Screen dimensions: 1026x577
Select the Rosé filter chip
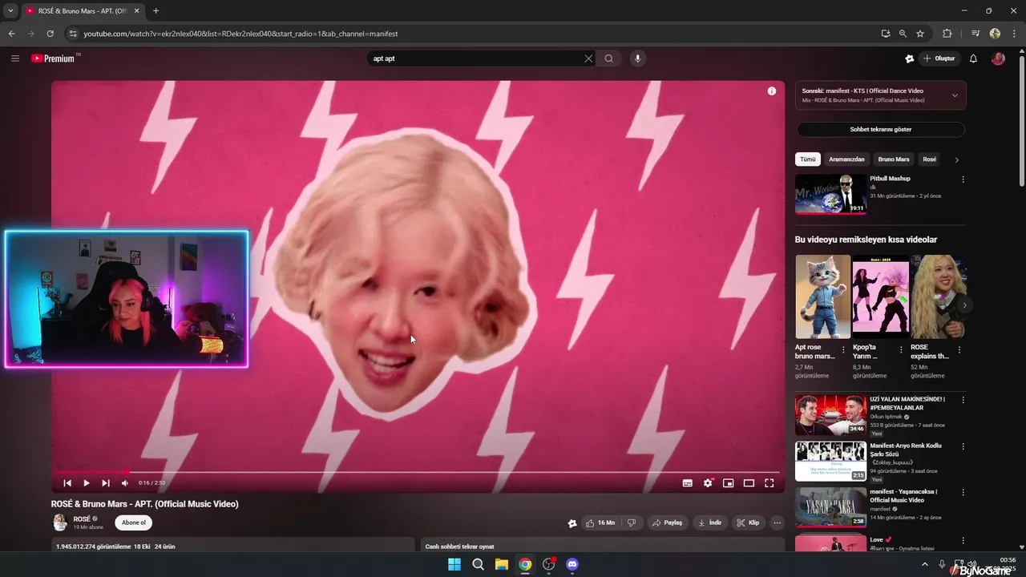(x=930, y=159)
